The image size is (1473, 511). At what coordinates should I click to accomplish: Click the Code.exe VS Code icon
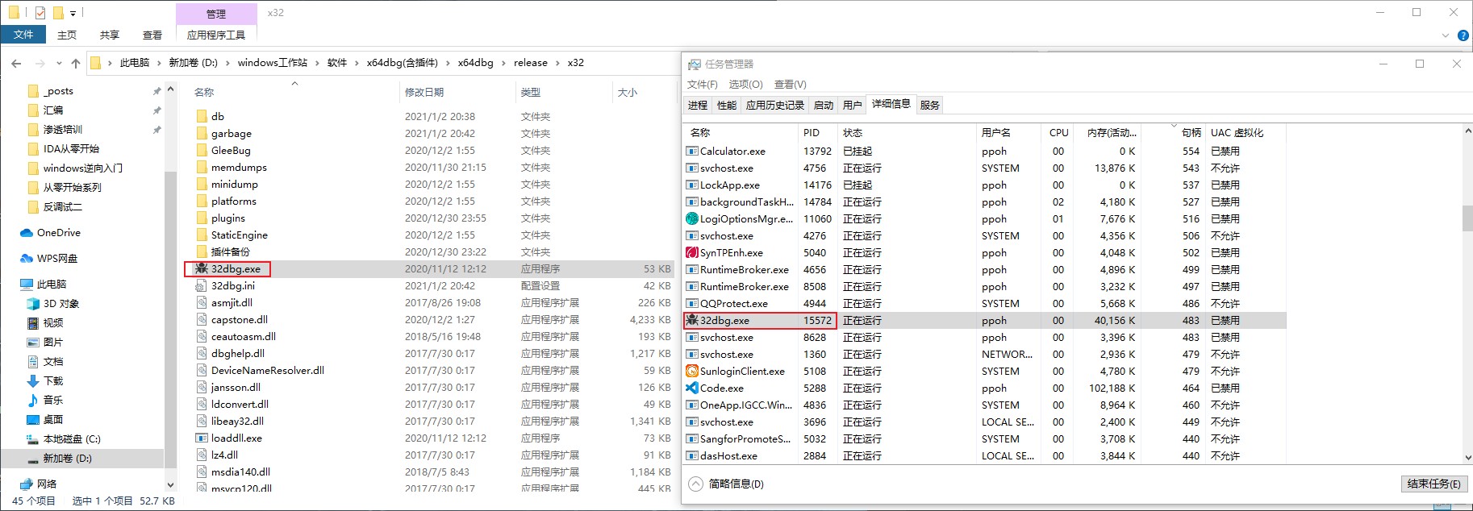pos(691,388)
